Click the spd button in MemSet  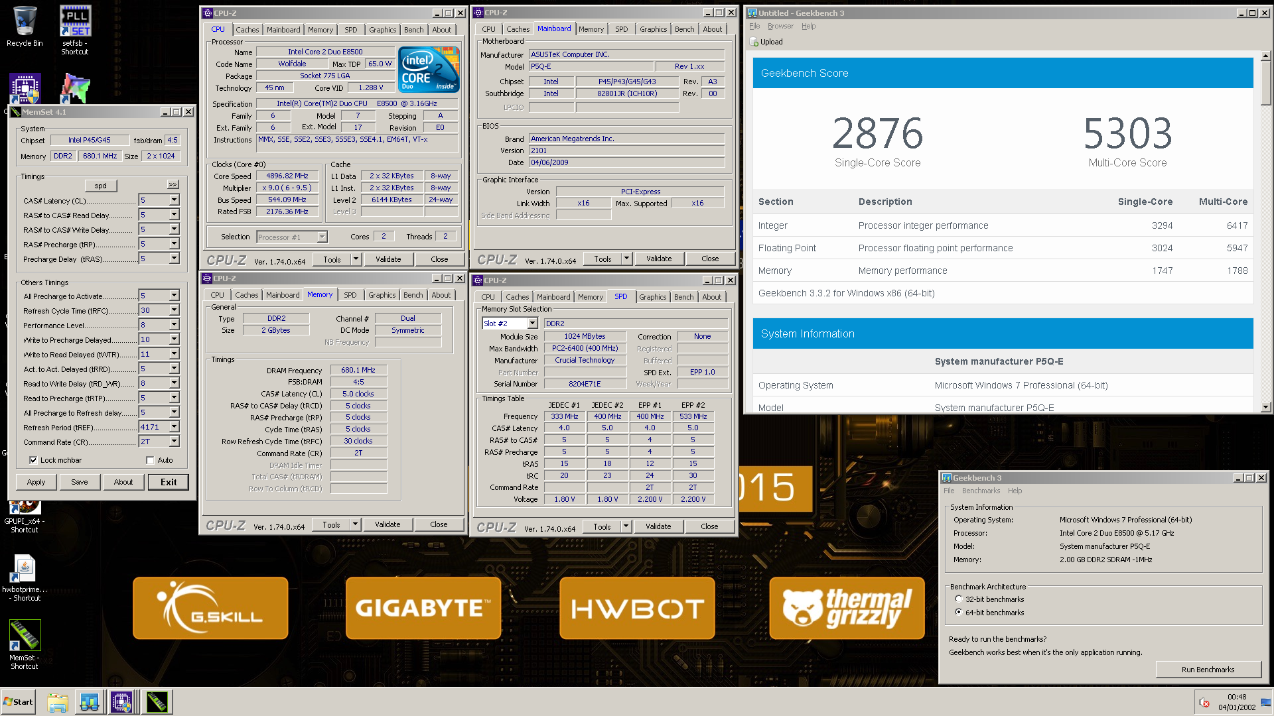click(101, 186)
